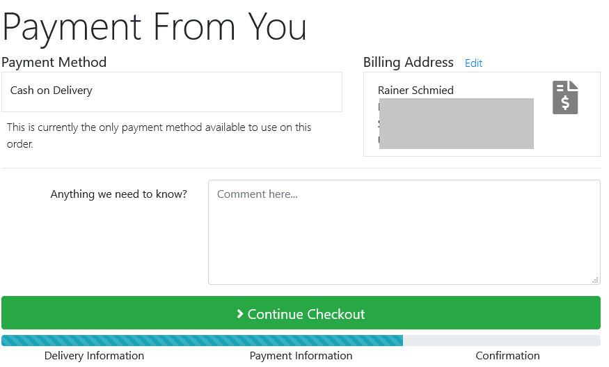609x367 pixels.
Task: Click the Continue Checkout button
Action: click(x=301, y=313)
